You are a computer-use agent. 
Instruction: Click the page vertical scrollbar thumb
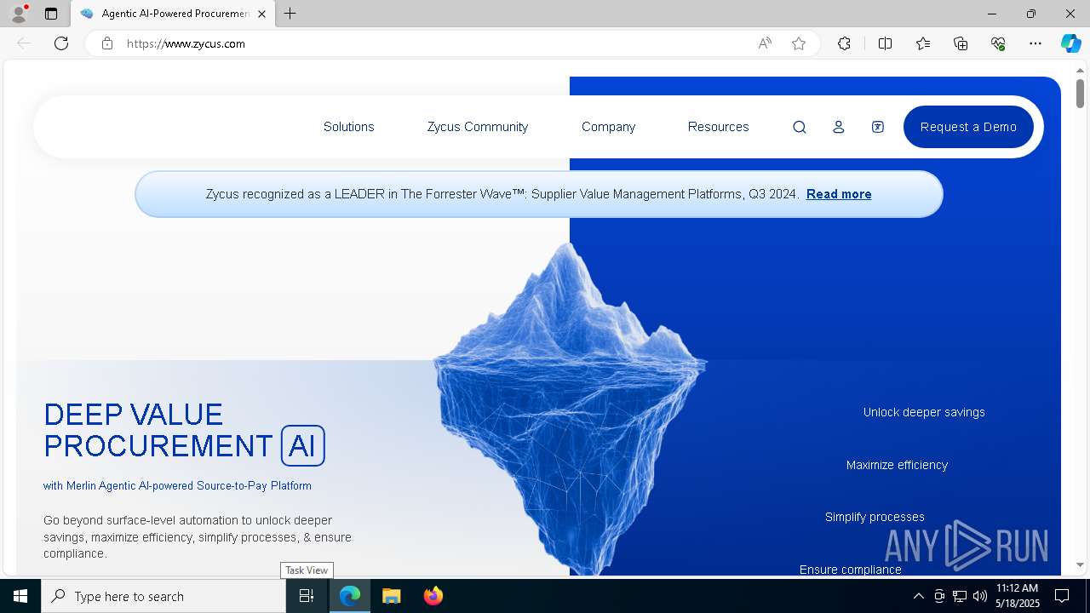(x=1080, y=92)
